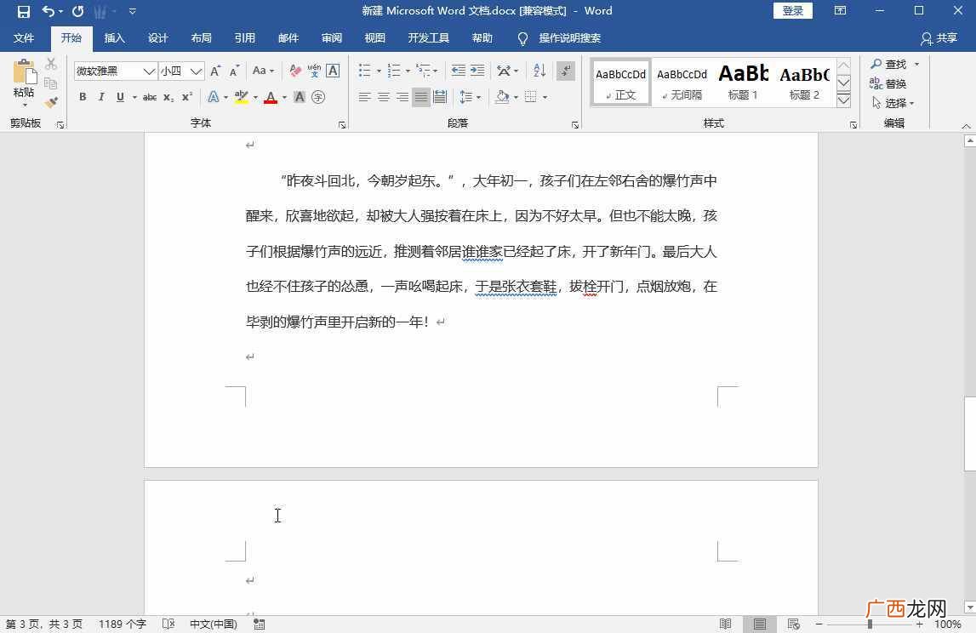Redo the last action
The width and height of the screenshot is (976, 633).
tap(77, 11)
